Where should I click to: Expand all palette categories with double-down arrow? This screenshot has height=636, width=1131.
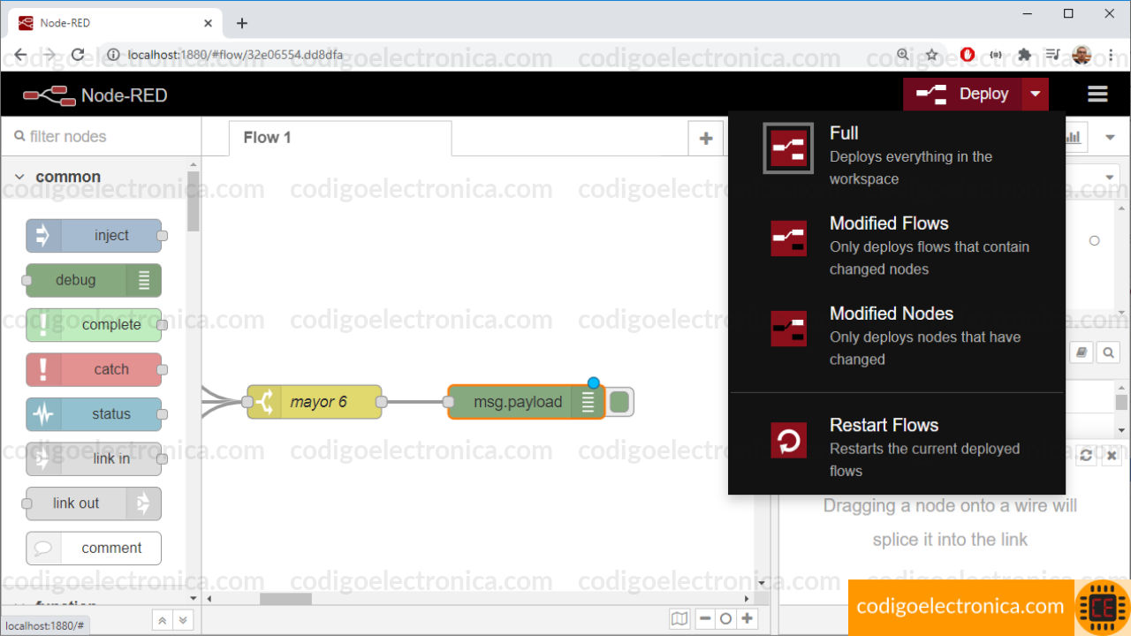point(183,620)
